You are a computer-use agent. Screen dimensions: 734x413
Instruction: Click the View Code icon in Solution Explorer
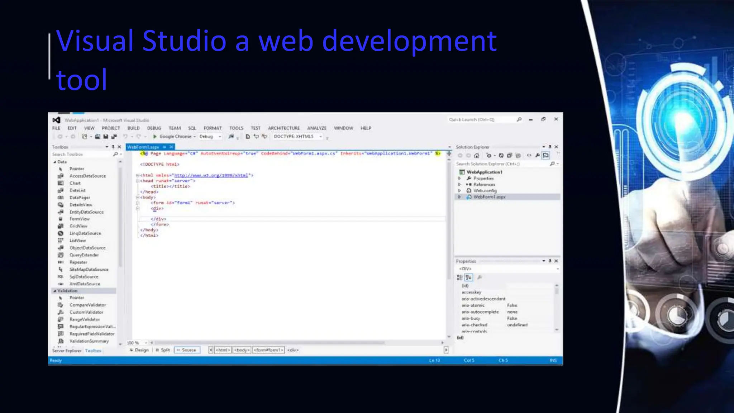click(529, 156)
